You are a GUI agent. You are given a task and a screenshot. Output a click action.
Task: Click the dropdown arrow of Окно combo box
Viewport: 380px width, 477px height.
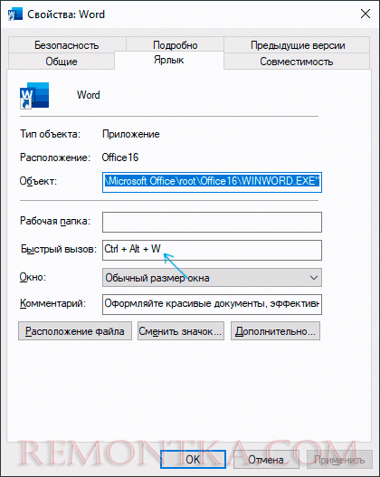click(x=313, y=278)
